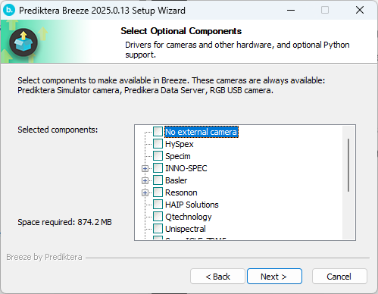The width and height of the screenshot is (378, 294).
Task: Click the installer package box logo
Action: (x=23, y=42)
